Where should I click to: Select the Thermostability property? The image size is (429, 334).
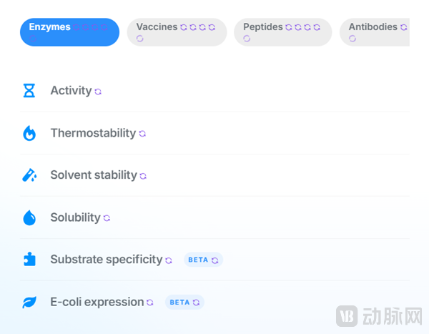click(92, 133)
